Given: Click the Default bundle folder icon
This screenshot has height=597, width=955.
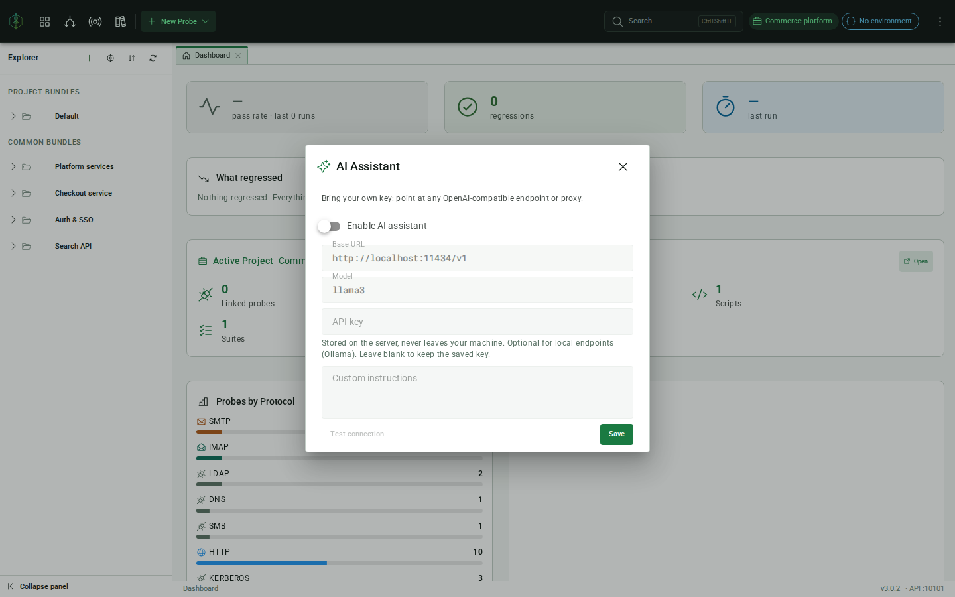Looking at the screenshot, I should 27,117.
